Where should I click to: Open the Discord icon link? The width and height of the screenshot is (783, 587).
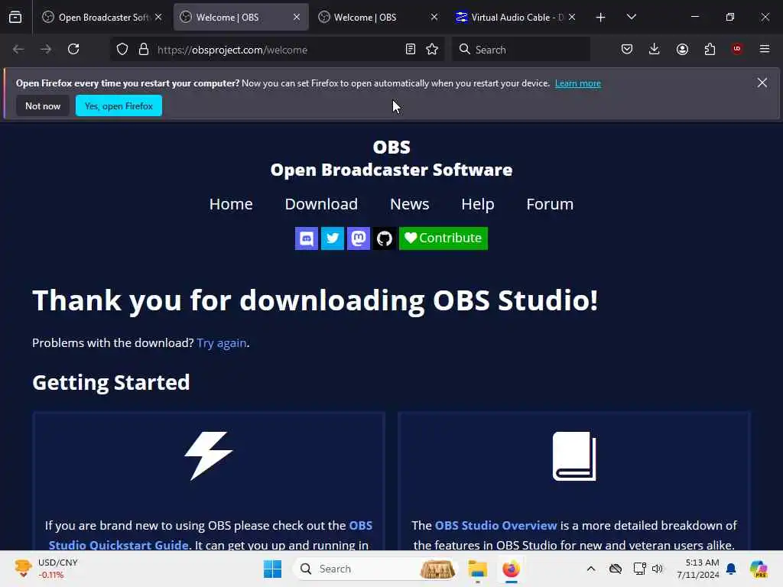point(306,238)
